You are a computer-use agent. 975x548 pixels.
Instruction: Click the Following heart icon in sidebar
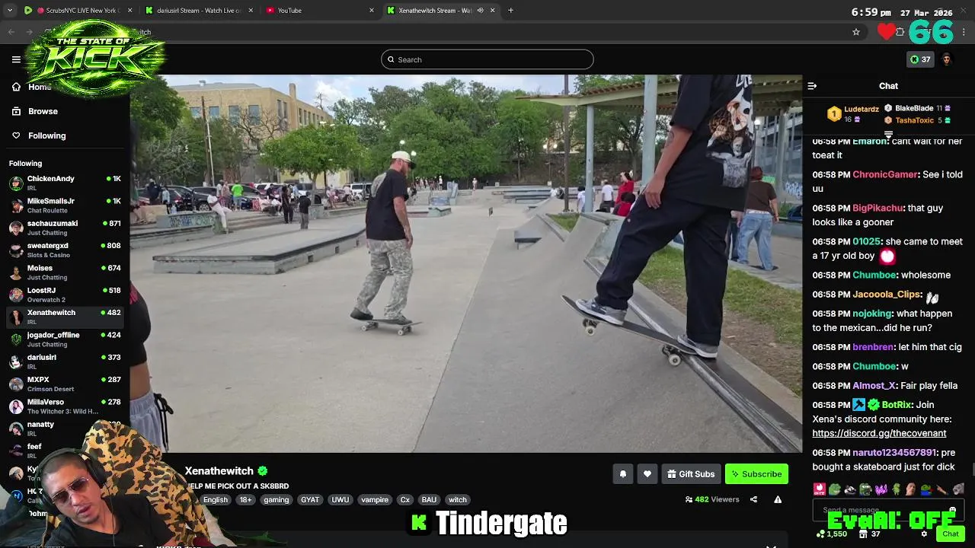point(16,135)
